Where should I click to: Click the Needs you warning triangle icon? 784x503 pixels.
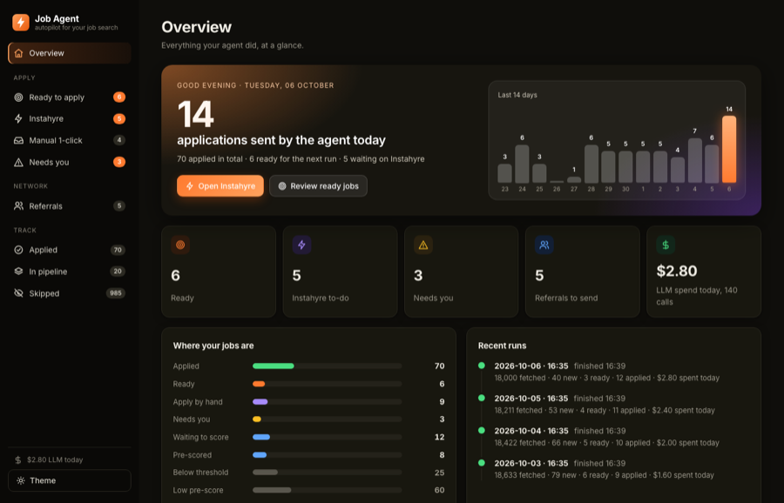[18, 163]
